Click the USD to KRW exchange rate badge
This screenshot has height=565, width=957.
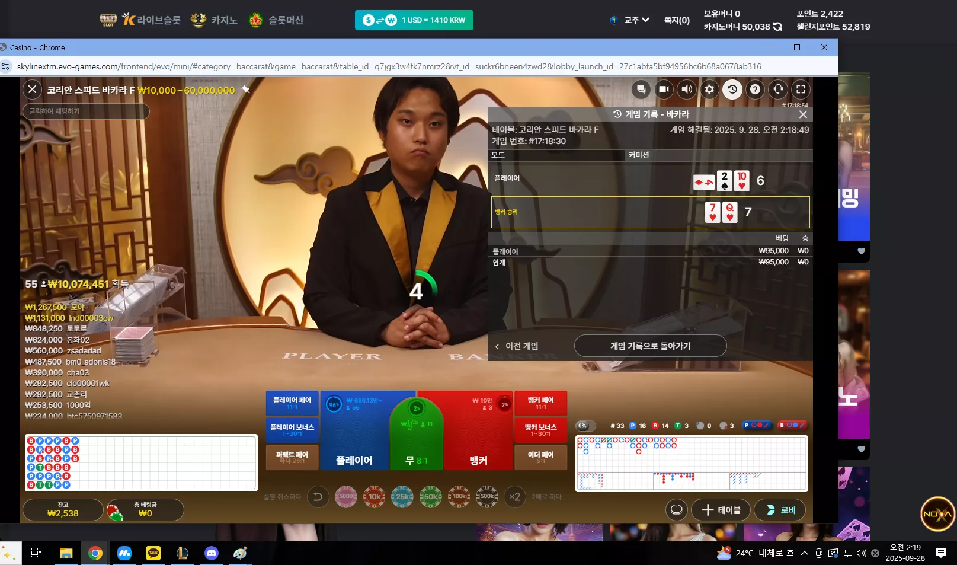click(x=414, y=20)
